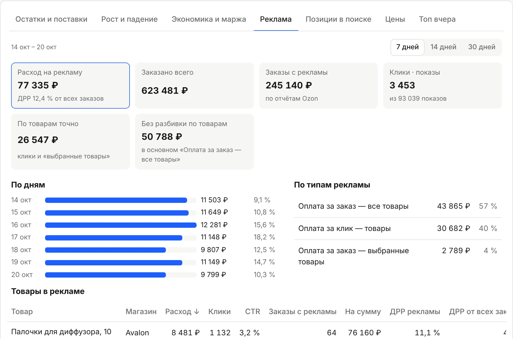The image size is (513, 339).
Task: Click the 14 окт spend bar
Action: (x=116, y=200)
